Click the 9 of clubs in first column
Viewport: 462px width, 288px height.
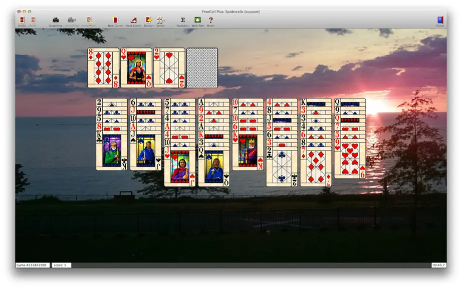coord(112,111)
